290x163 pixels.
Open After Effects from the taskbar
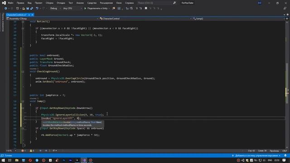click(x=71, y=160)
